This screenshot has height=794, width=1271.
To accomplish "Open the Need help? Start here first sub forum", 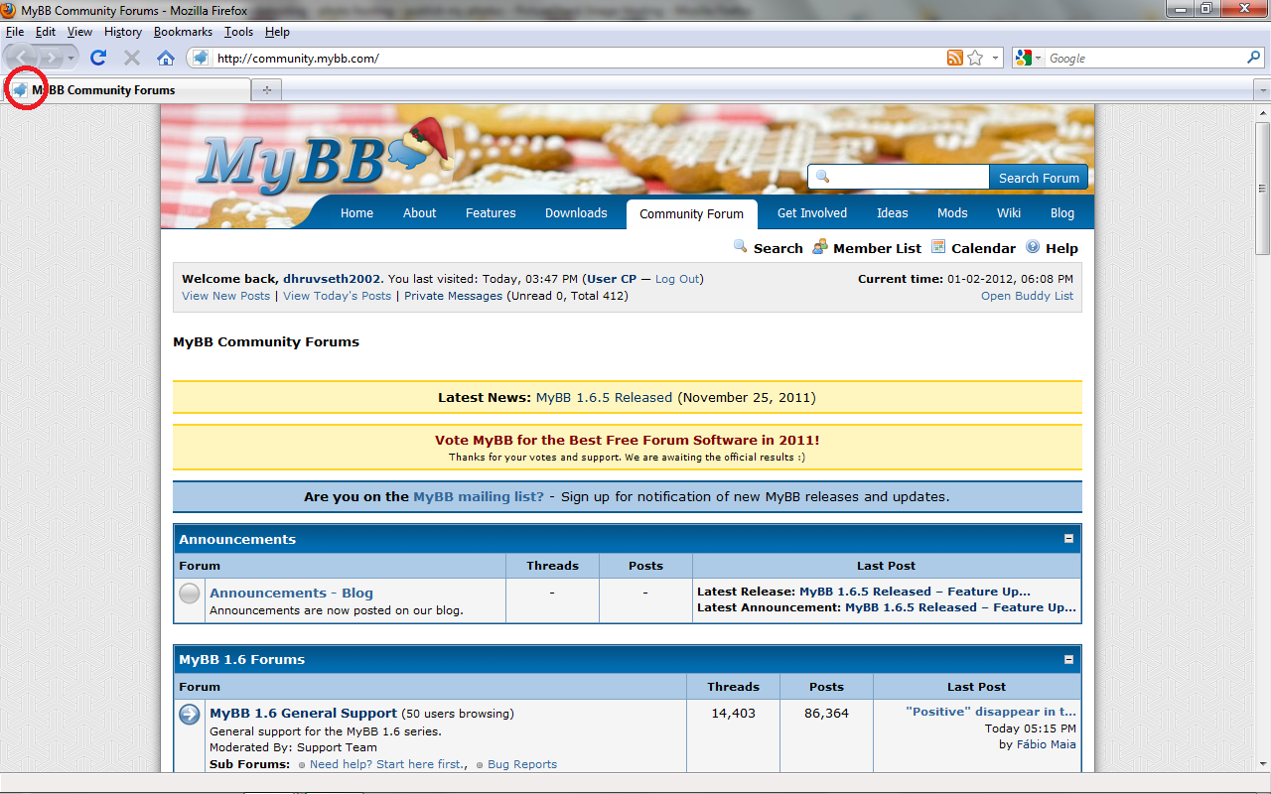I will click(x=386, y=764).
